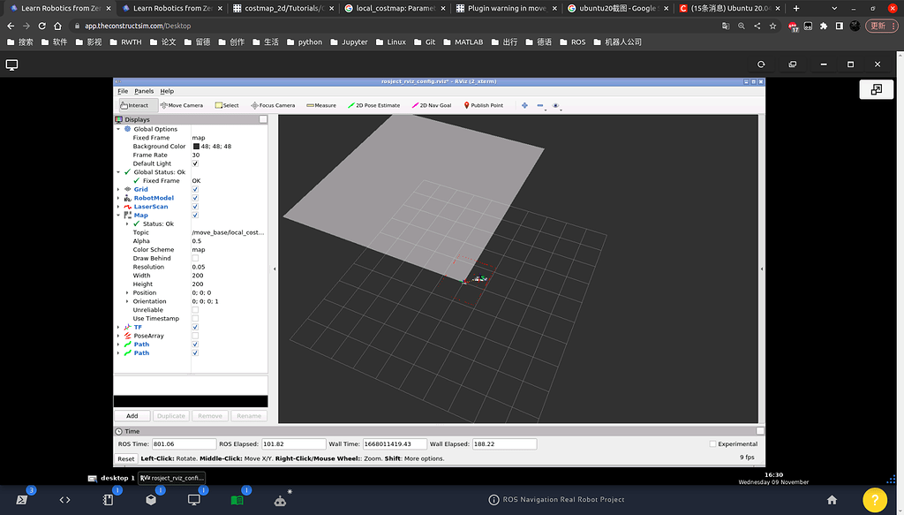Open the eye view options icon

[x=556, y=105]
